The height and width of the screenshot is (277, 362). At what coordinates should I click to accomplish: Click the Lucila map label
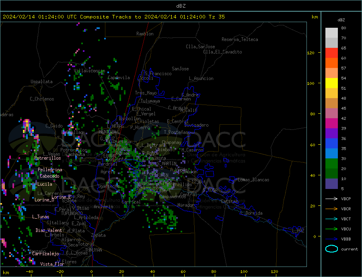click(45, 184)
